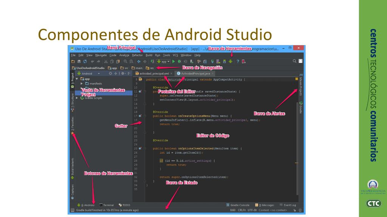387x217 pixels.
Task: Collapse the app tree node
Action: [77, 79]
